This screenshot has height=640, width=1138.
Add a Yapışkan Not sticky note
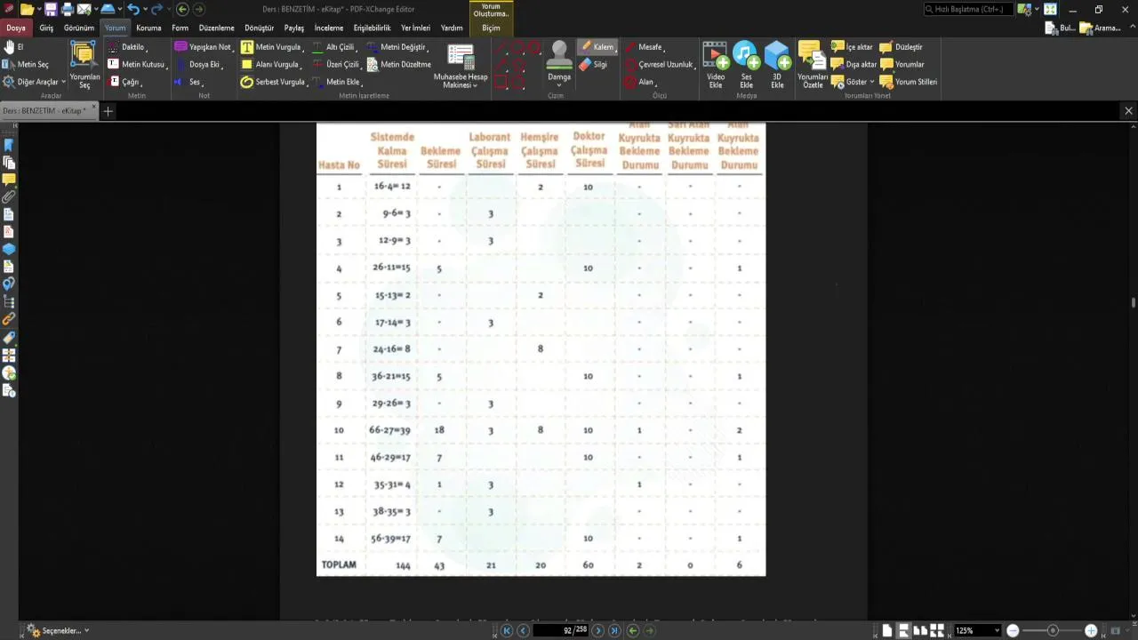click(204, 47)
